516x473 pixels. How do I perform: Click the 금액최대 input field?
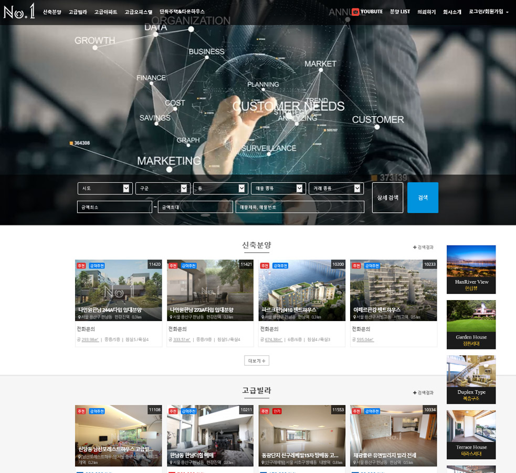pyautogui.click(x=195, y=207)
